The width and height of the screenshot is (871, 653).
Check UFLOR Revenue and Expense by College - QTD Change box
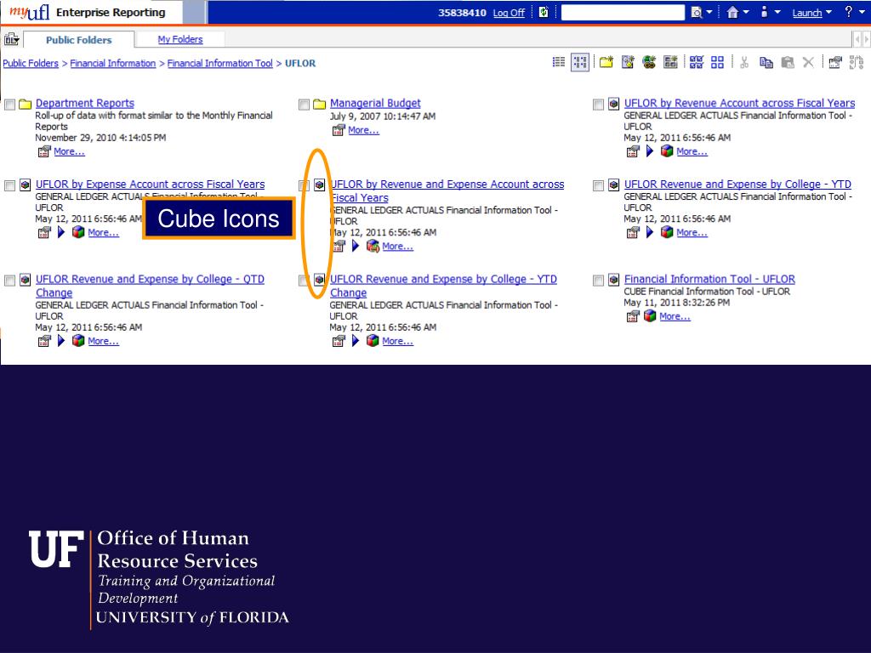[9, 281]
